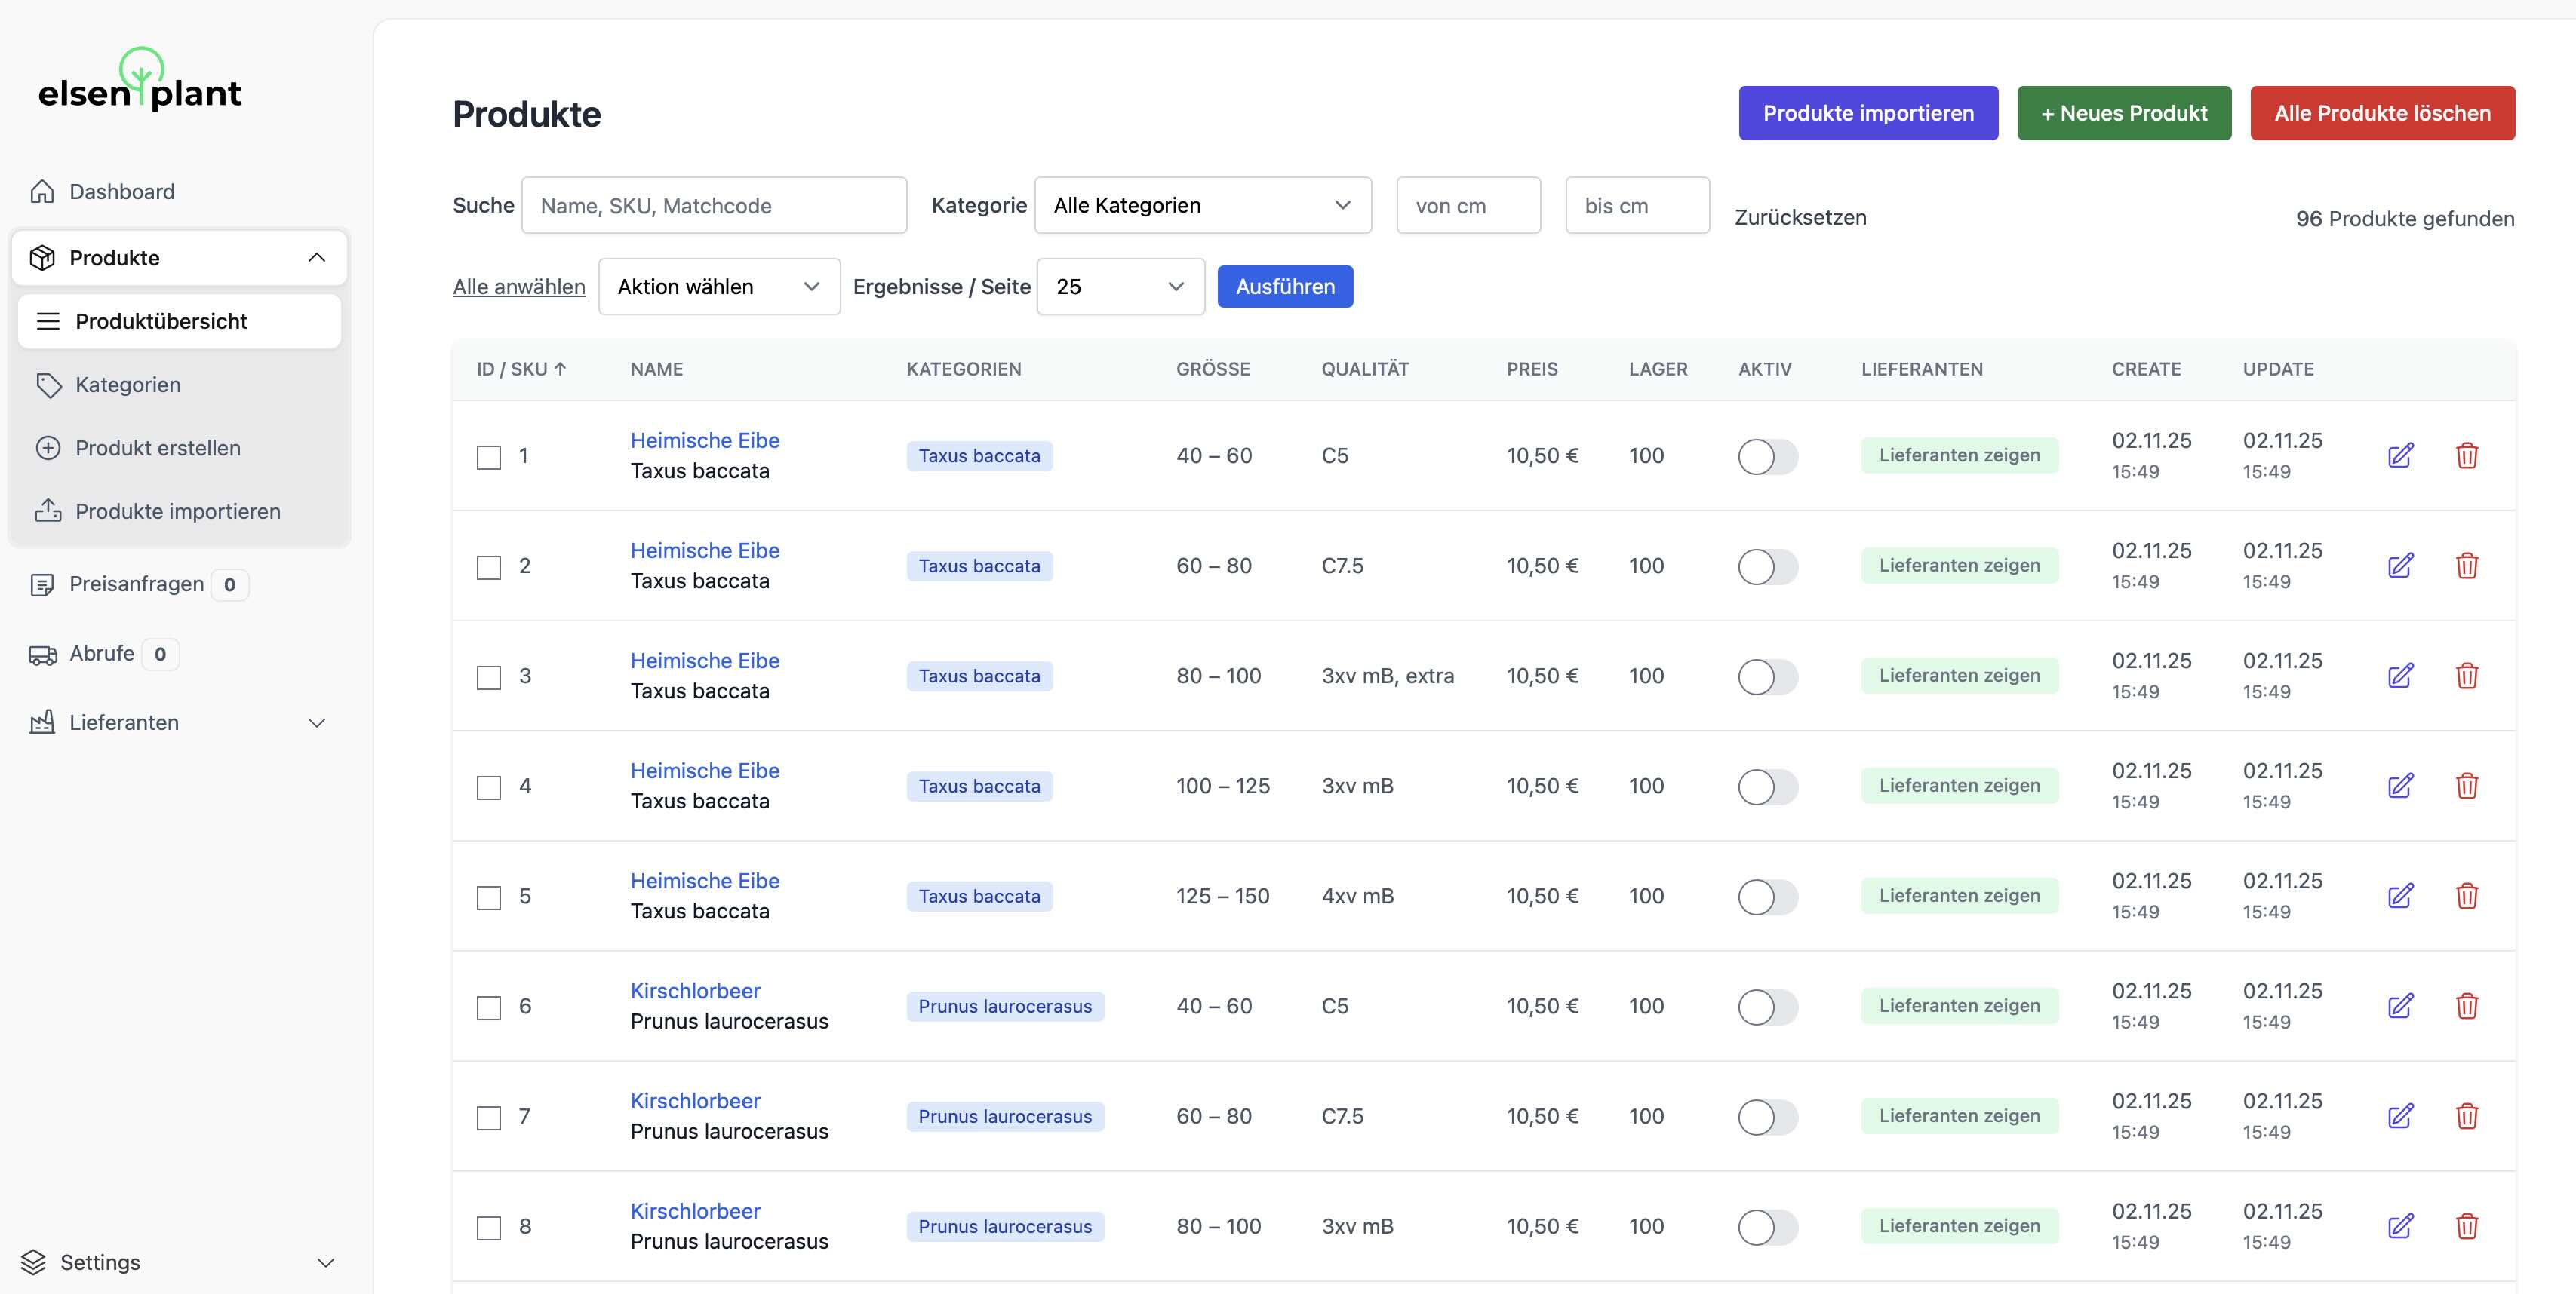Select the checkbox for Kirschlorbeer row 7
The image size is (2576, 1294).
(x=488, y=1117)
